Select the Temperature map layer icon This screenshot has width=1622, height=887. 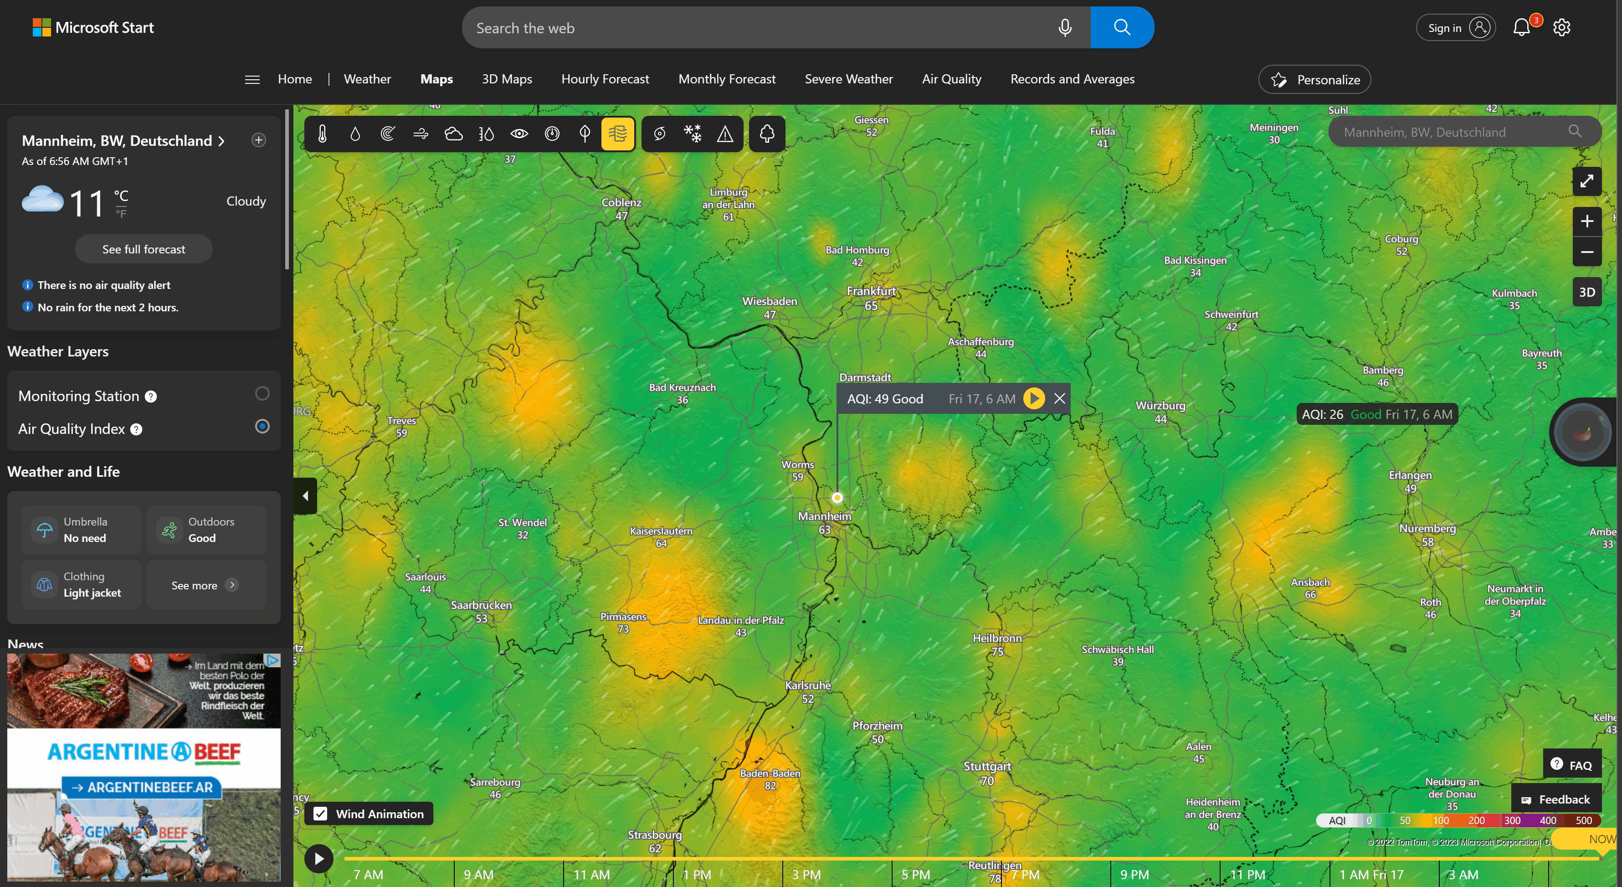point(323,134)
